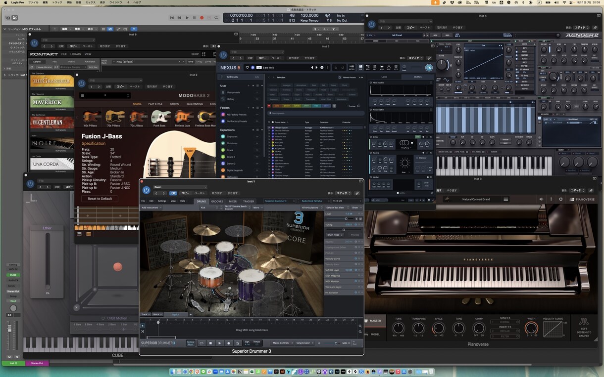The width and height of the screenshot is (604, 377).
Task: Select the arrow tool in song track
Action: click(143, 326)
